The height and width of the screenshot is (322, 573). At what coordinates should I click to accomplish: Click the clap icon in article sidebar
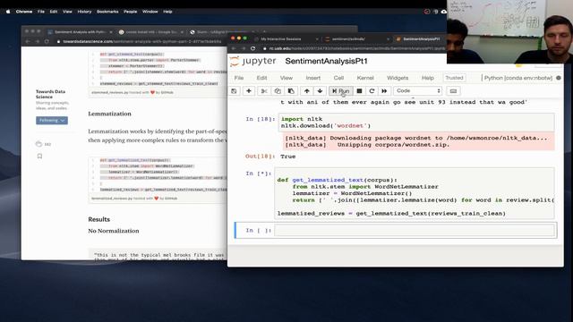pos(38,144)
